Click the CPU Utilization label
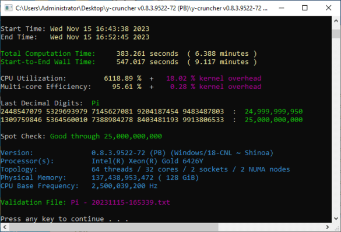The image size is (341, 232). click(x=33, y=78)
